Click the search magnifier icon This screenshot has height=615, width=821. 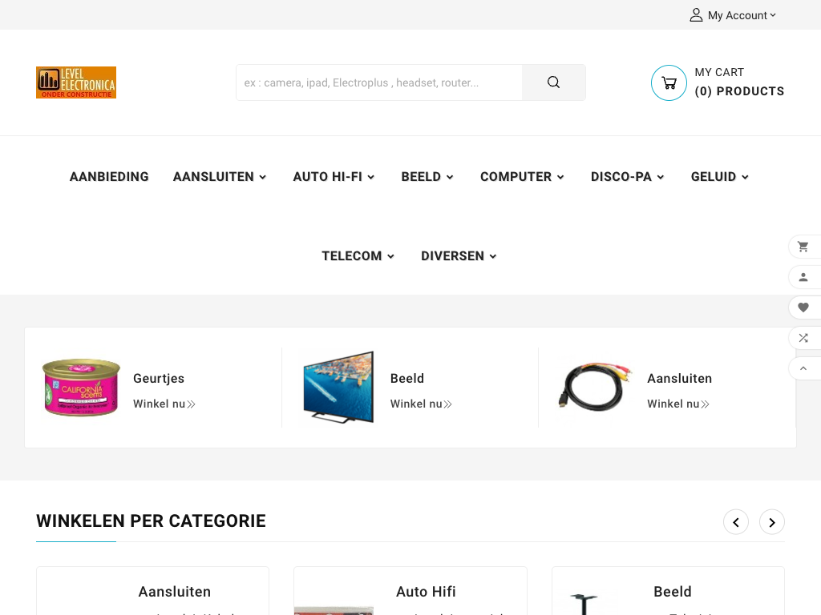click(553, 82)
